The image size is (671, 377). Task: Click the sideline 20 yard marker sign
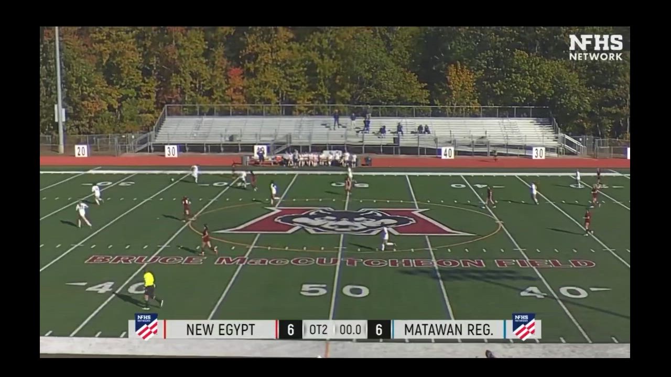click(81, 151)
